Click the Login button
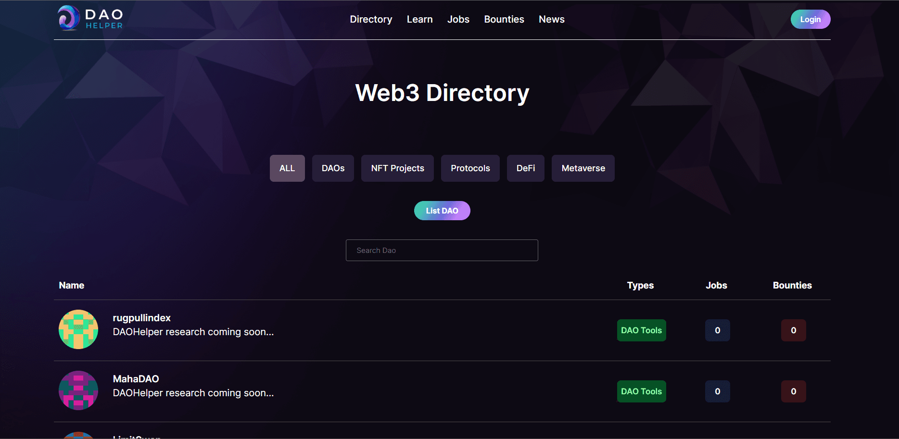This screenshot has height=439, width=899. (x=810, y=19)
